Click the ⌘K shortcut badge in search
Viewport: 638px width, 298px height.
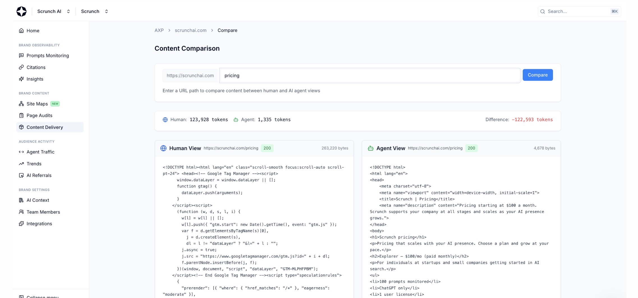(x=614, y=11)
